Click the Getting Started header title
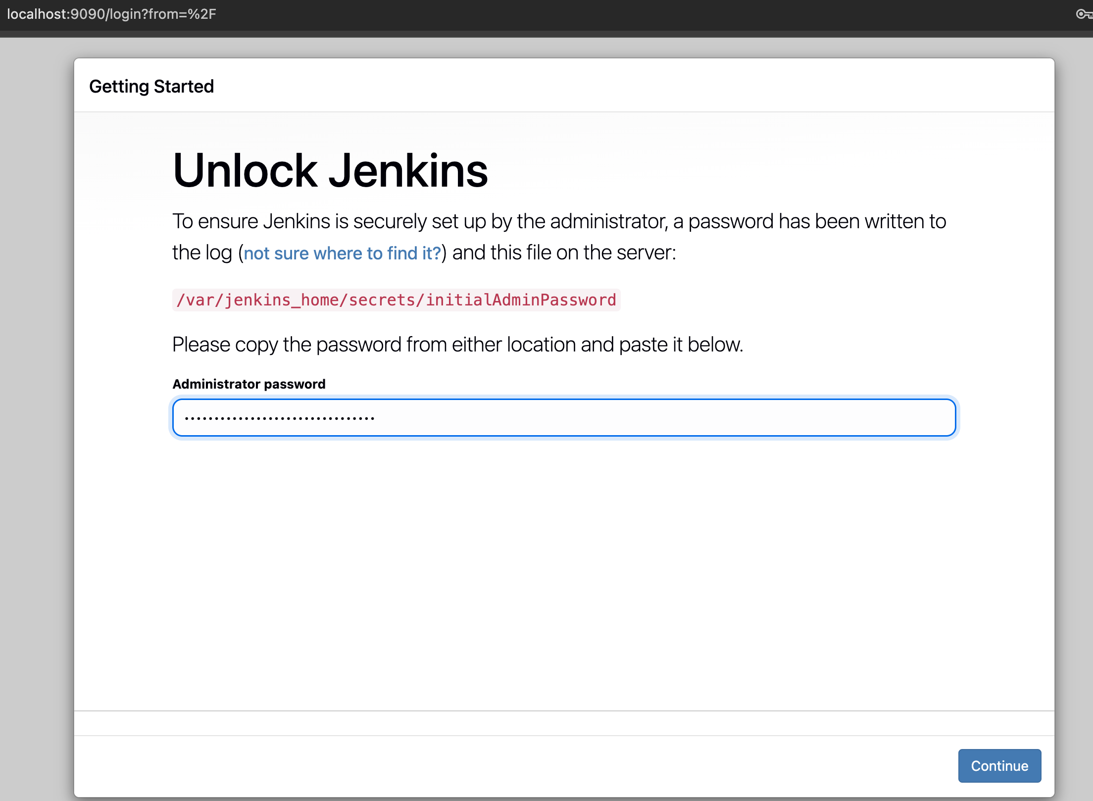Screen dimensions: 1093x801 pos(151,87)
